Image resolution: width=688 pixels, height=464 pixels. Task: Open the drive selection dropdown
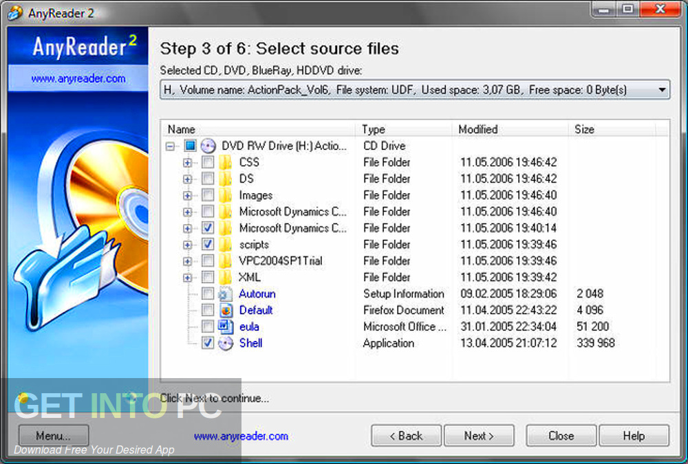(x=662, y=90)
